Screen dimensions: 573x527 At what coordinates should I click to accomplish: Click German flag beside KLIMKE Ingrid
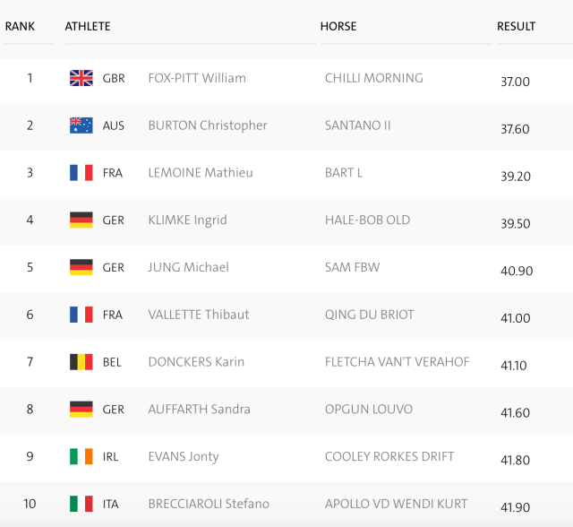click(81, 220)
